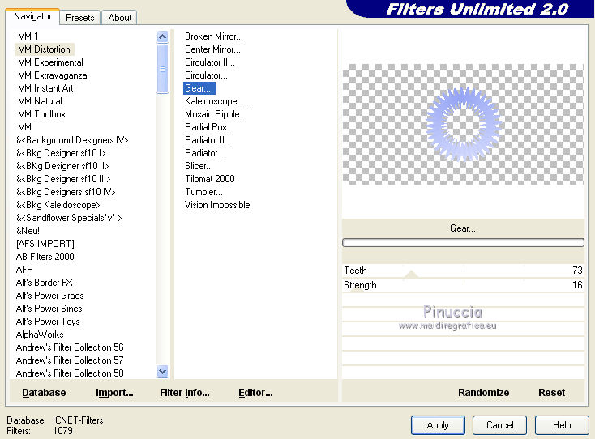This screenshot has height=439, width=595.
Task: Choose the highlighted Gear filter
Action: [x=199, y=88]
